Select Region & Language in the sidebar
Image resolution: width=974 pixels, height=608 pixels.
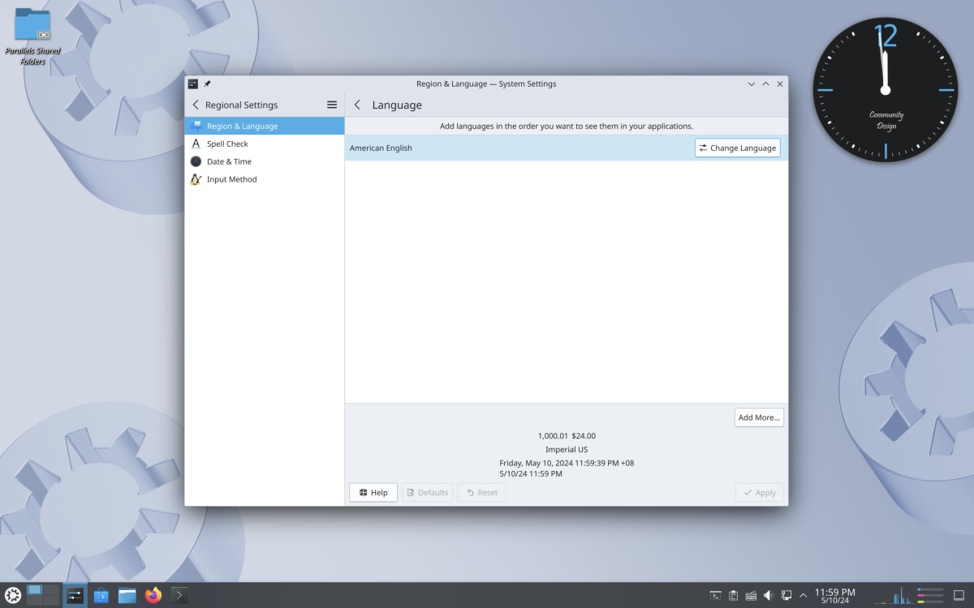[x=265, y=126]
